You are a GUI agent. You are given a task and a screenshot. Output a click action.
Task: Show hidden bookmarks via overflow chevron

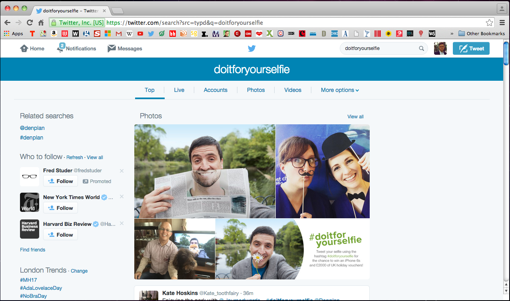[x=452, y=34]
